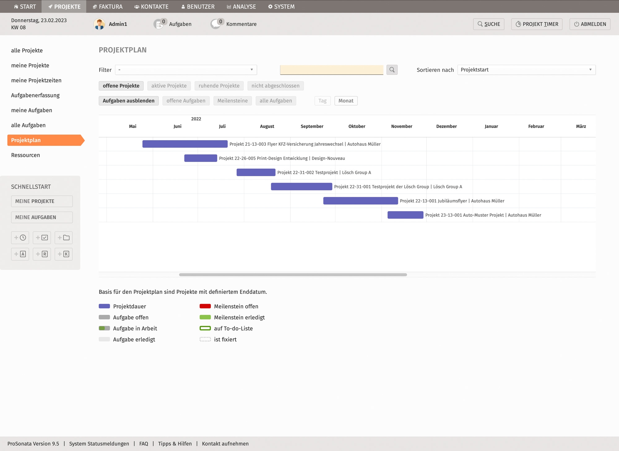Open the Filter dropdown

click(x=186, y=70)
